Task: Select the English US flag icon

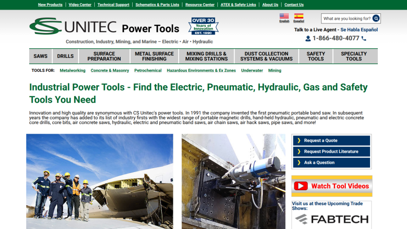Action: (284, 16)
